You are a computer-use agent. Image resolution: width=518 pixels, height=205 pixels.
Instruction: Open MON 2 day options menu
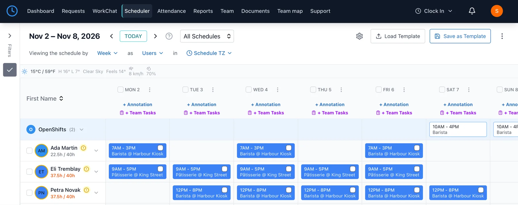[x=150, y=90]
